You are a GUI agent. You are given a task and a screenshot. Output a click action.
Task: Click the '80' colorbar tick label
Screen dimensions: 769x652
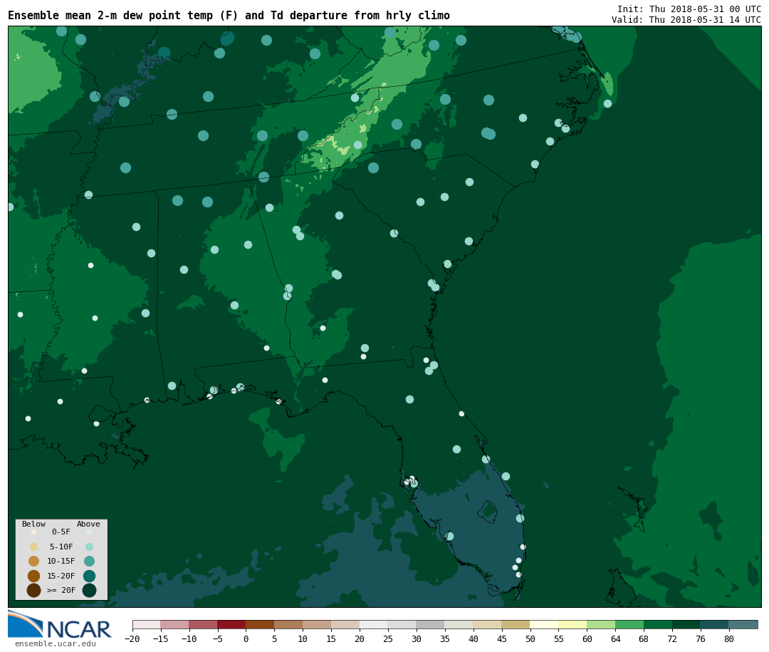729,638
